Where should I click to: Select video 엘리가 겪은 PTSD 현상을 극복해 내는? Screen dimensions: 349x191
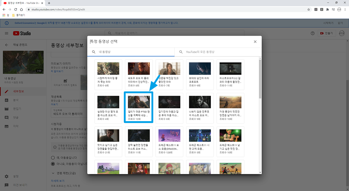139,108
